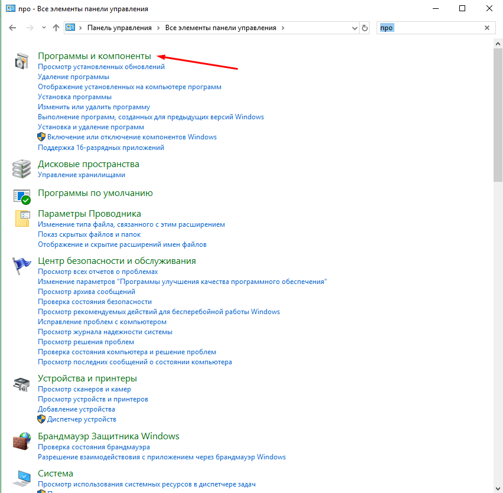The width and height of the screenshot is (503, 493).
Task: Open 'Просмотр журнала надежности системы' link
Action: tap(105, 332)
